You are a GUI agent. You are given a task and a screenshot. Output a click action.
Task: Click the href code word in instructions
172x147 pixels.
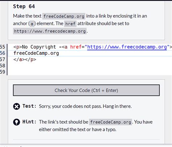pos(70,24)
